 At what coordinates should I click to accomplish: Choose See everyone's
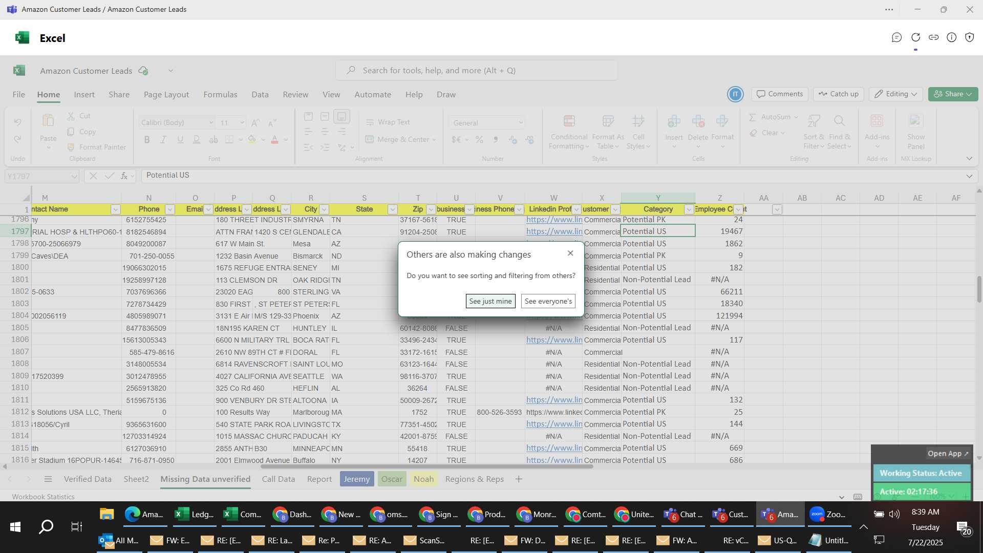(548, 301)
